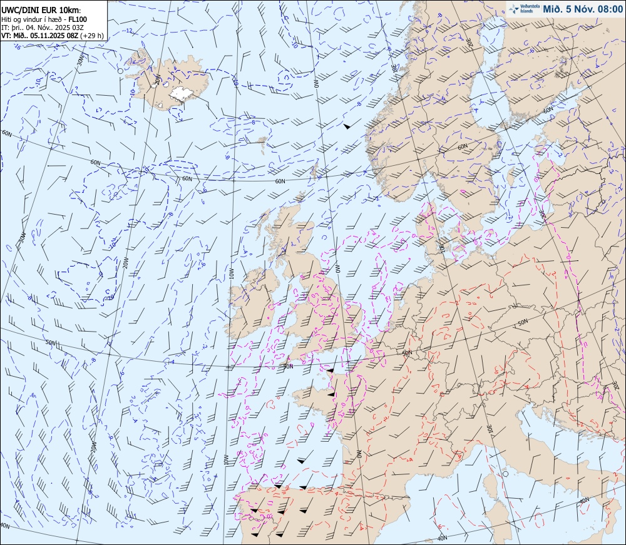This screenshot has height=545, width=626.
Task: Click the small circle marker north of Corsica
Action: (x=505, y=474)
